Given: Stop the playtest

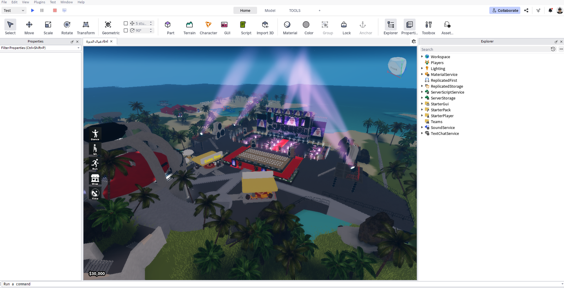Looking at the screenshot, I should tap(55, 11).
